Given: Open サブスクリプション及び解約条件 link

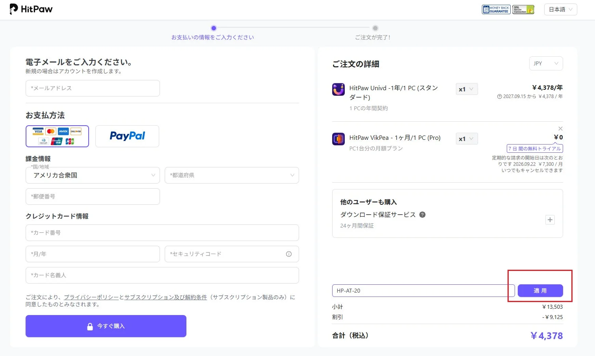Looking at the screenshot, I should [165, 297].
